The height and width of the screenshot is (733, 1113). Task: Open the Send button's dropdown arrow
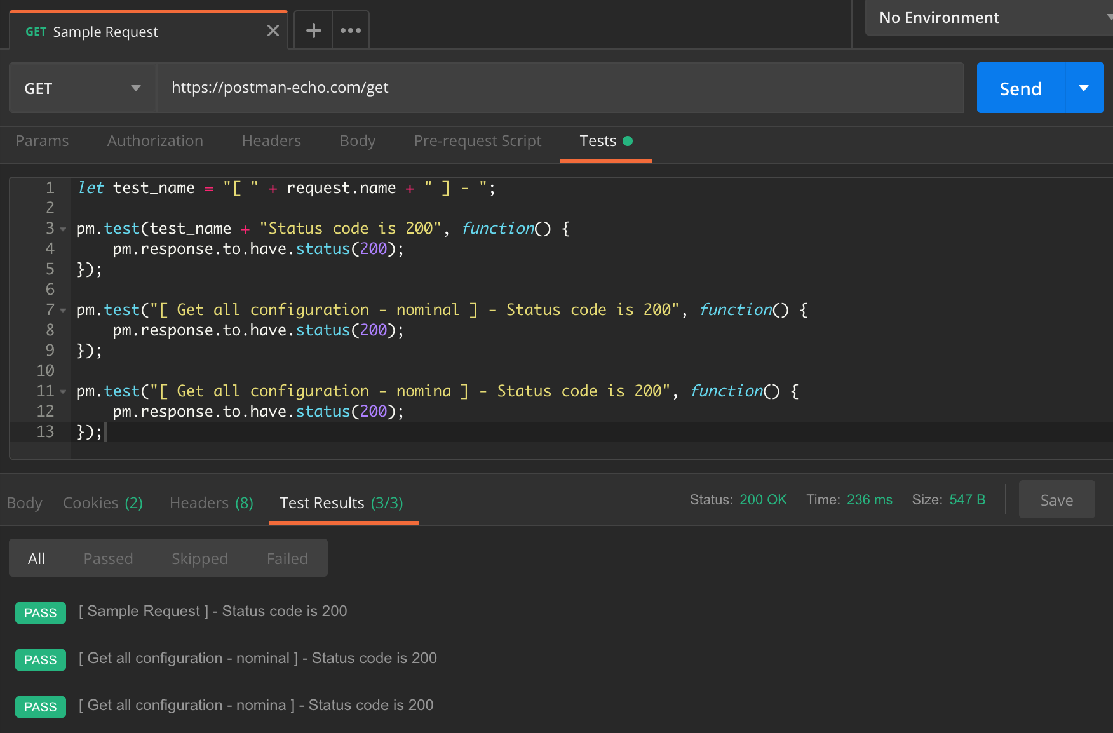click(1084, 88)
